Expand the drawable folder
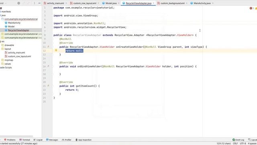This screenshot has width=257, height=145. pos(9,45)
